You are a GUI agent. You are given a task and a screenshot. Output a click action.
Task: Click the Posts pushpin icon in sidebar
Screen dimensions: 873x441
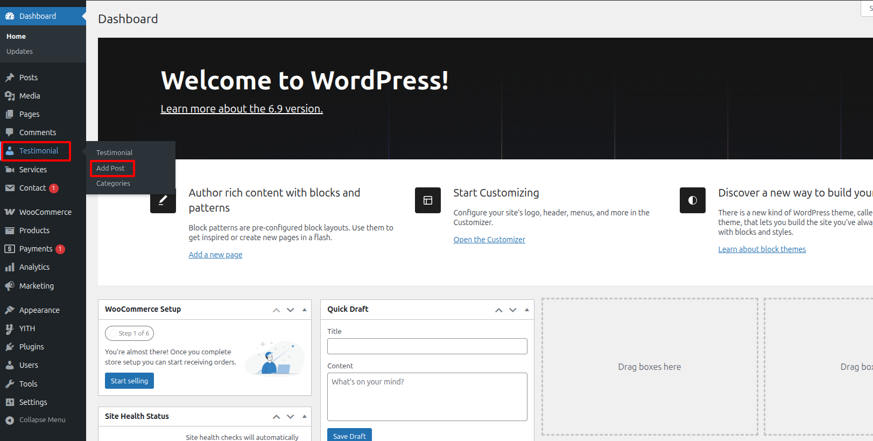(10, 78)
